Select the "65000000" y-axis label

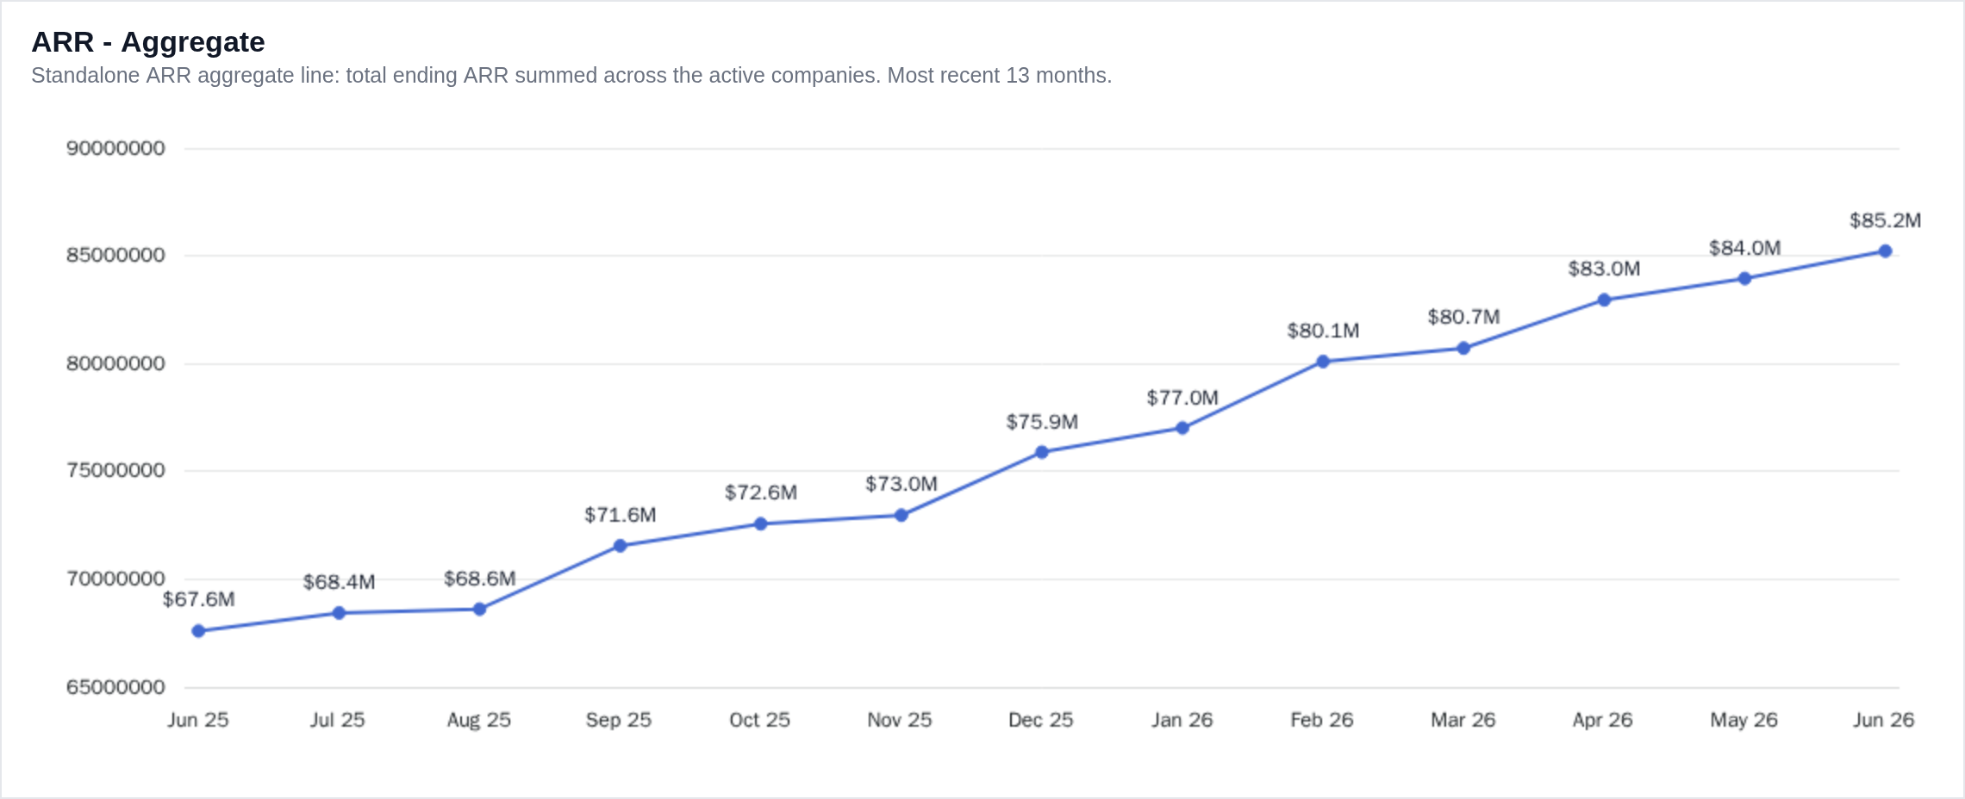point(115,687)
